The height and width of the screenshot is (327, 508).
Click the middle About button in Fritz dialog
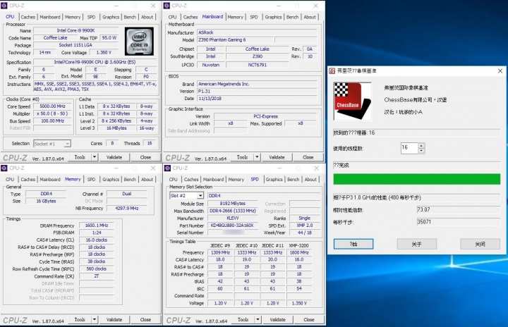(417, 244)
